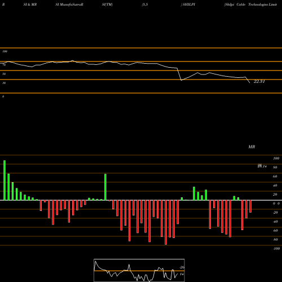Viewport: 282px width, 282px height.
Task: Click the 100 label on MR right axis
Action: coord(276,158)
